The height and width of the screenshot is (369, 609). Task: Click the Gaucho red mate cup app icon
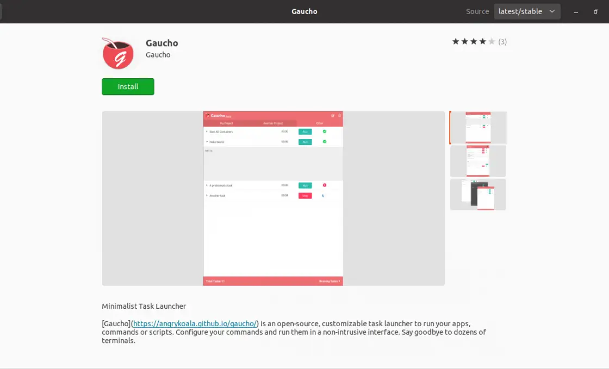pos(117,53)
